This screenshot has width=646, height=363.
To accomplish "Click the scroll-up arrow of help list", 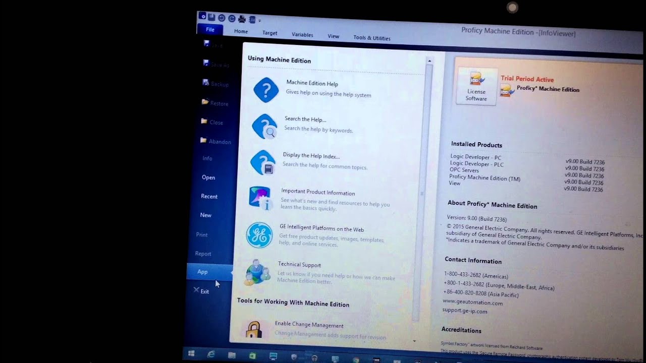I will (429, 61).
